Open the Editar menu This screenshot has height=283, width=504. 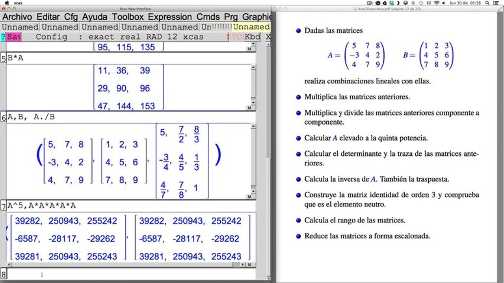point(48,17)
